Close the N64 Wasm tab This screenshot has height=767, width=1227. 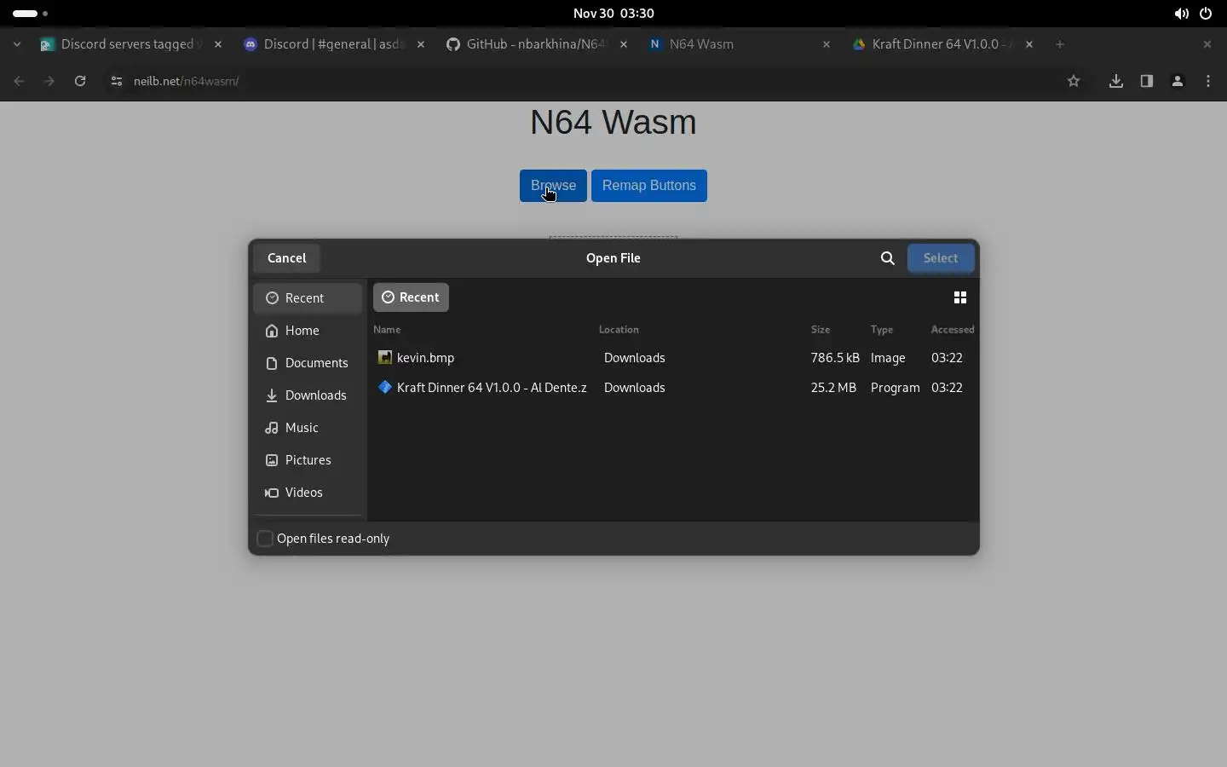pyautogui.click(x=827, y=44)
